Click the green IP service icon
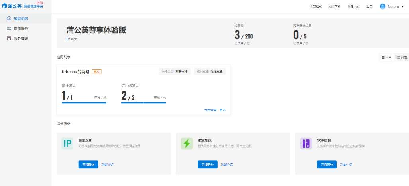Image resolution: width=409 pixels, height=186 pixels. (67, 143)
